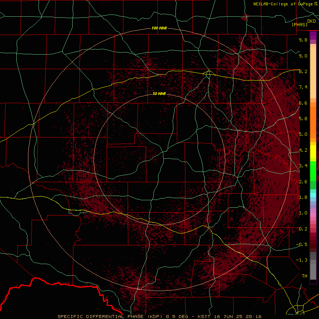Select the 6.6 scale value
Viewport: 319px width, 319px height.
pyautogui.click(x=303, y=103)
